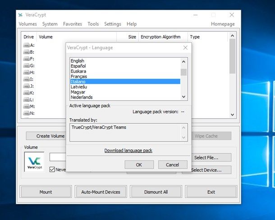The height and width of the screenshot is (220, 275).
Task: Open the Volumes menu
Action: [x=27, y=24]
